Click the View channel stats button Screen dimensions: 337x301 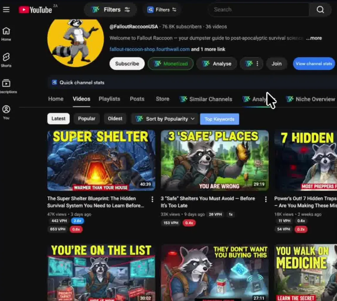click(314, 64)
